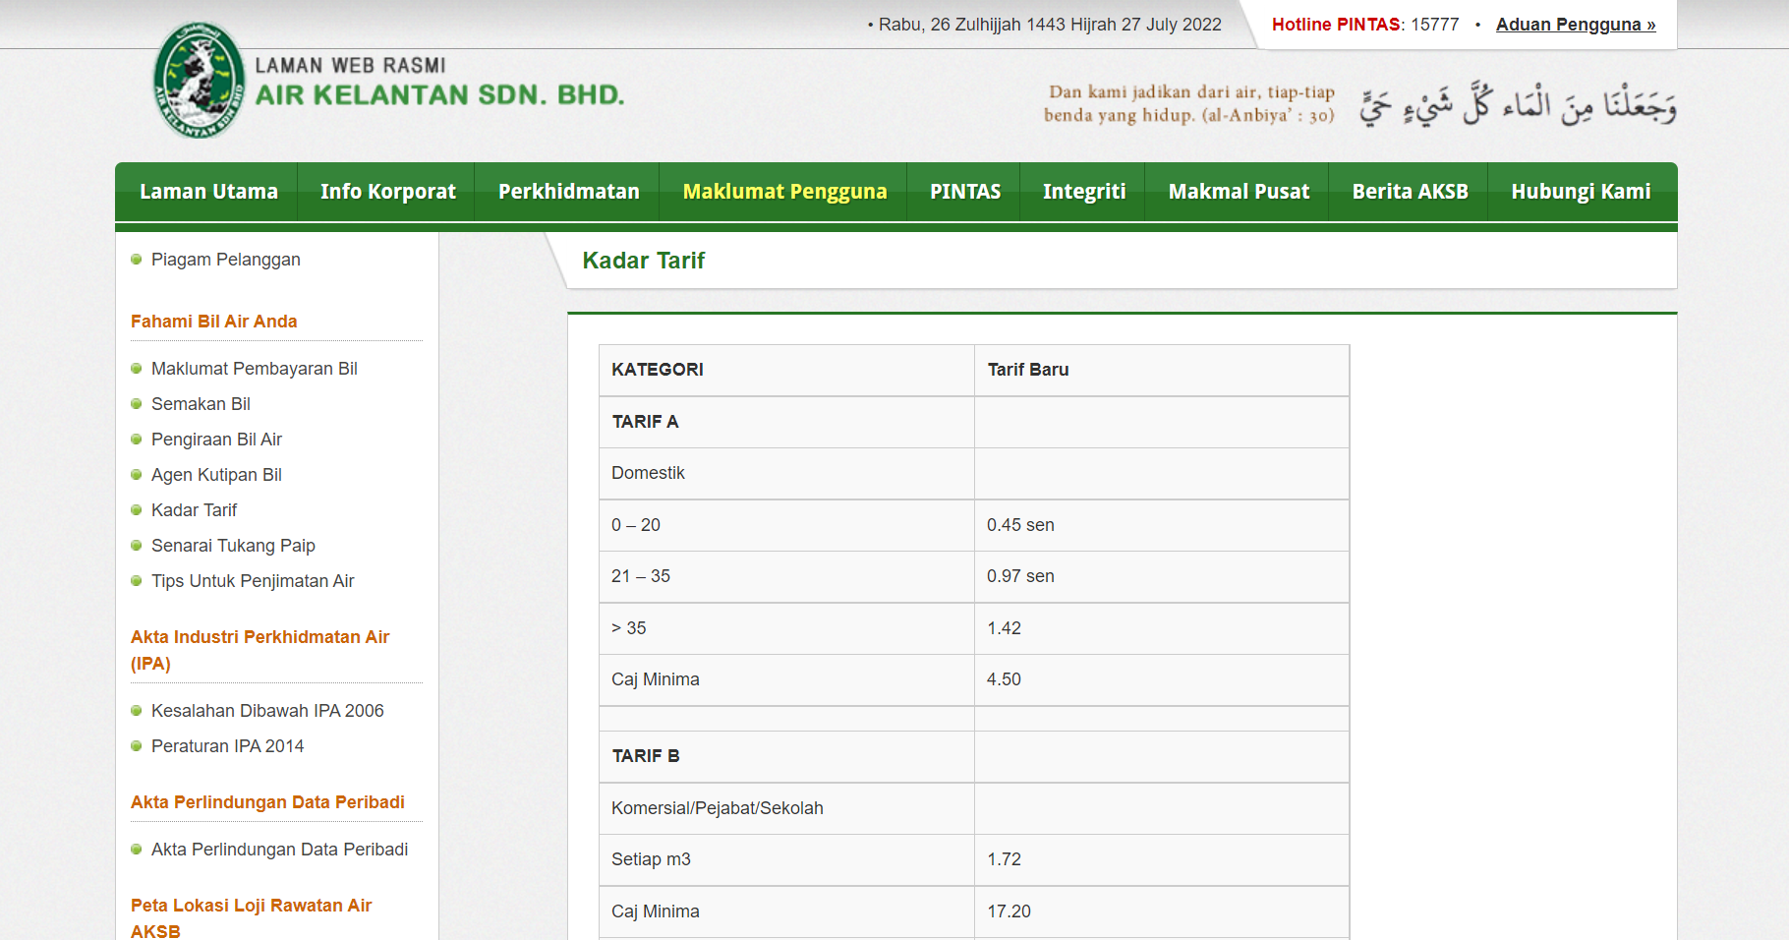1789x940 pixels.
Task: Click the Air Kelantan logo emblem
Action: [200, 81]
